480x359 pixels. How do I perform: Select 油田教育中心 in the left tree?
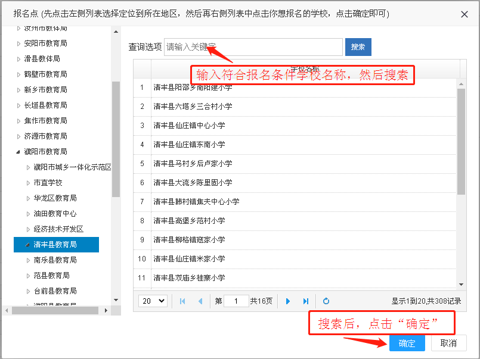(x=55, y=213)
